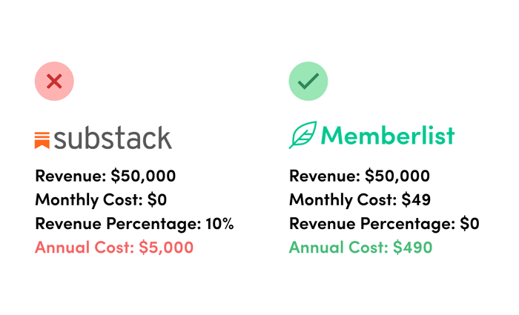Image resolution: width=519 pixels, height=315 pixels.
Task: Click Memberlist's Revenue: $50,000 line
Action: click(x=360, y=176)
